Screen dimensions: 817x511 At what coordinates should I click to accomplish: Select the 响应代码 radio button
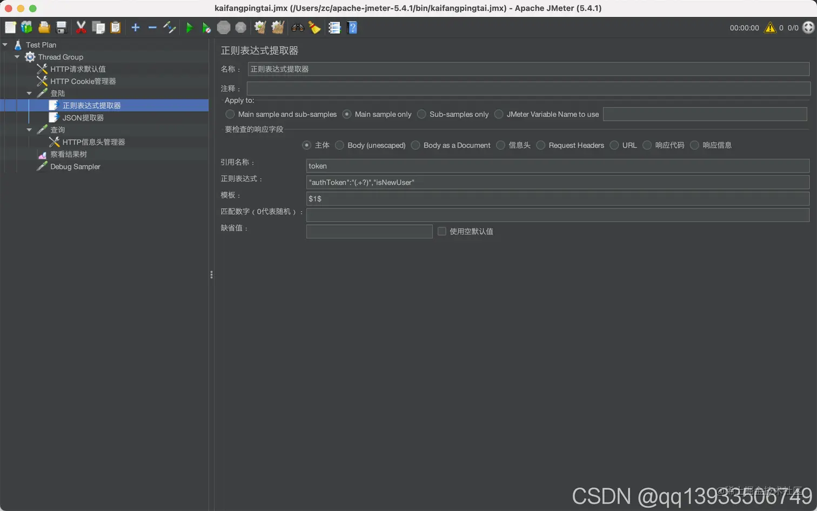(647, 145)
